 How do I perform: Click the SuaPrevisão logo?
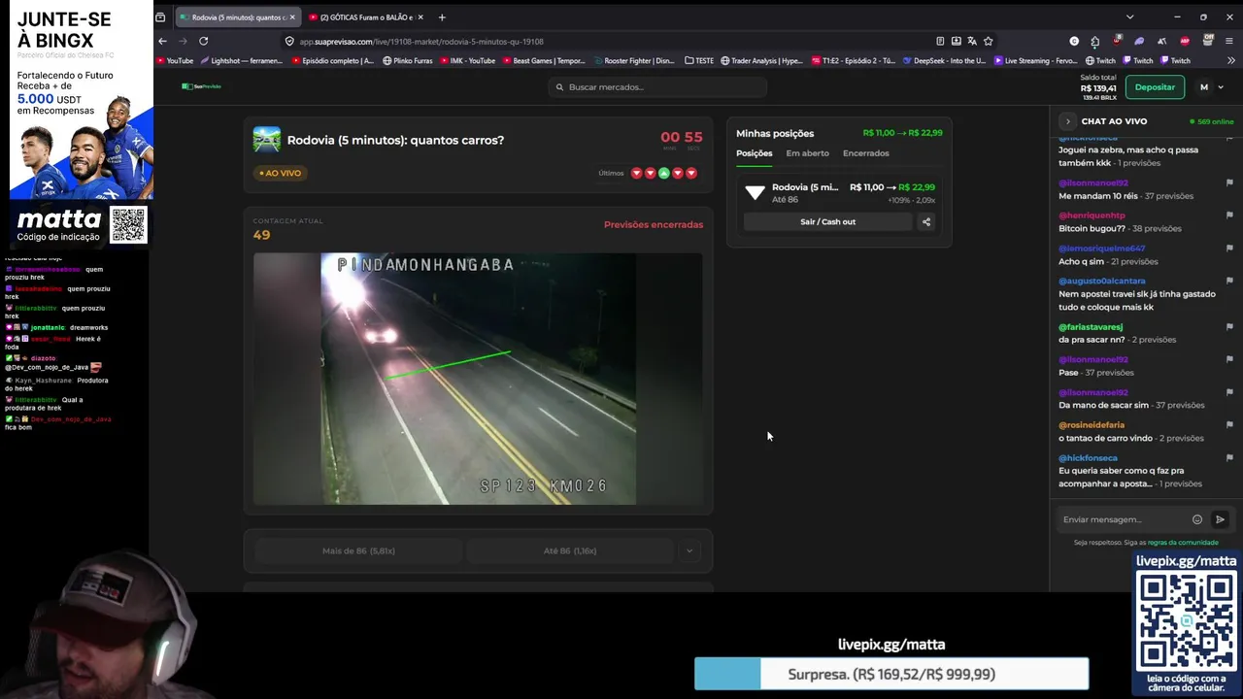[x=201, y=86]
